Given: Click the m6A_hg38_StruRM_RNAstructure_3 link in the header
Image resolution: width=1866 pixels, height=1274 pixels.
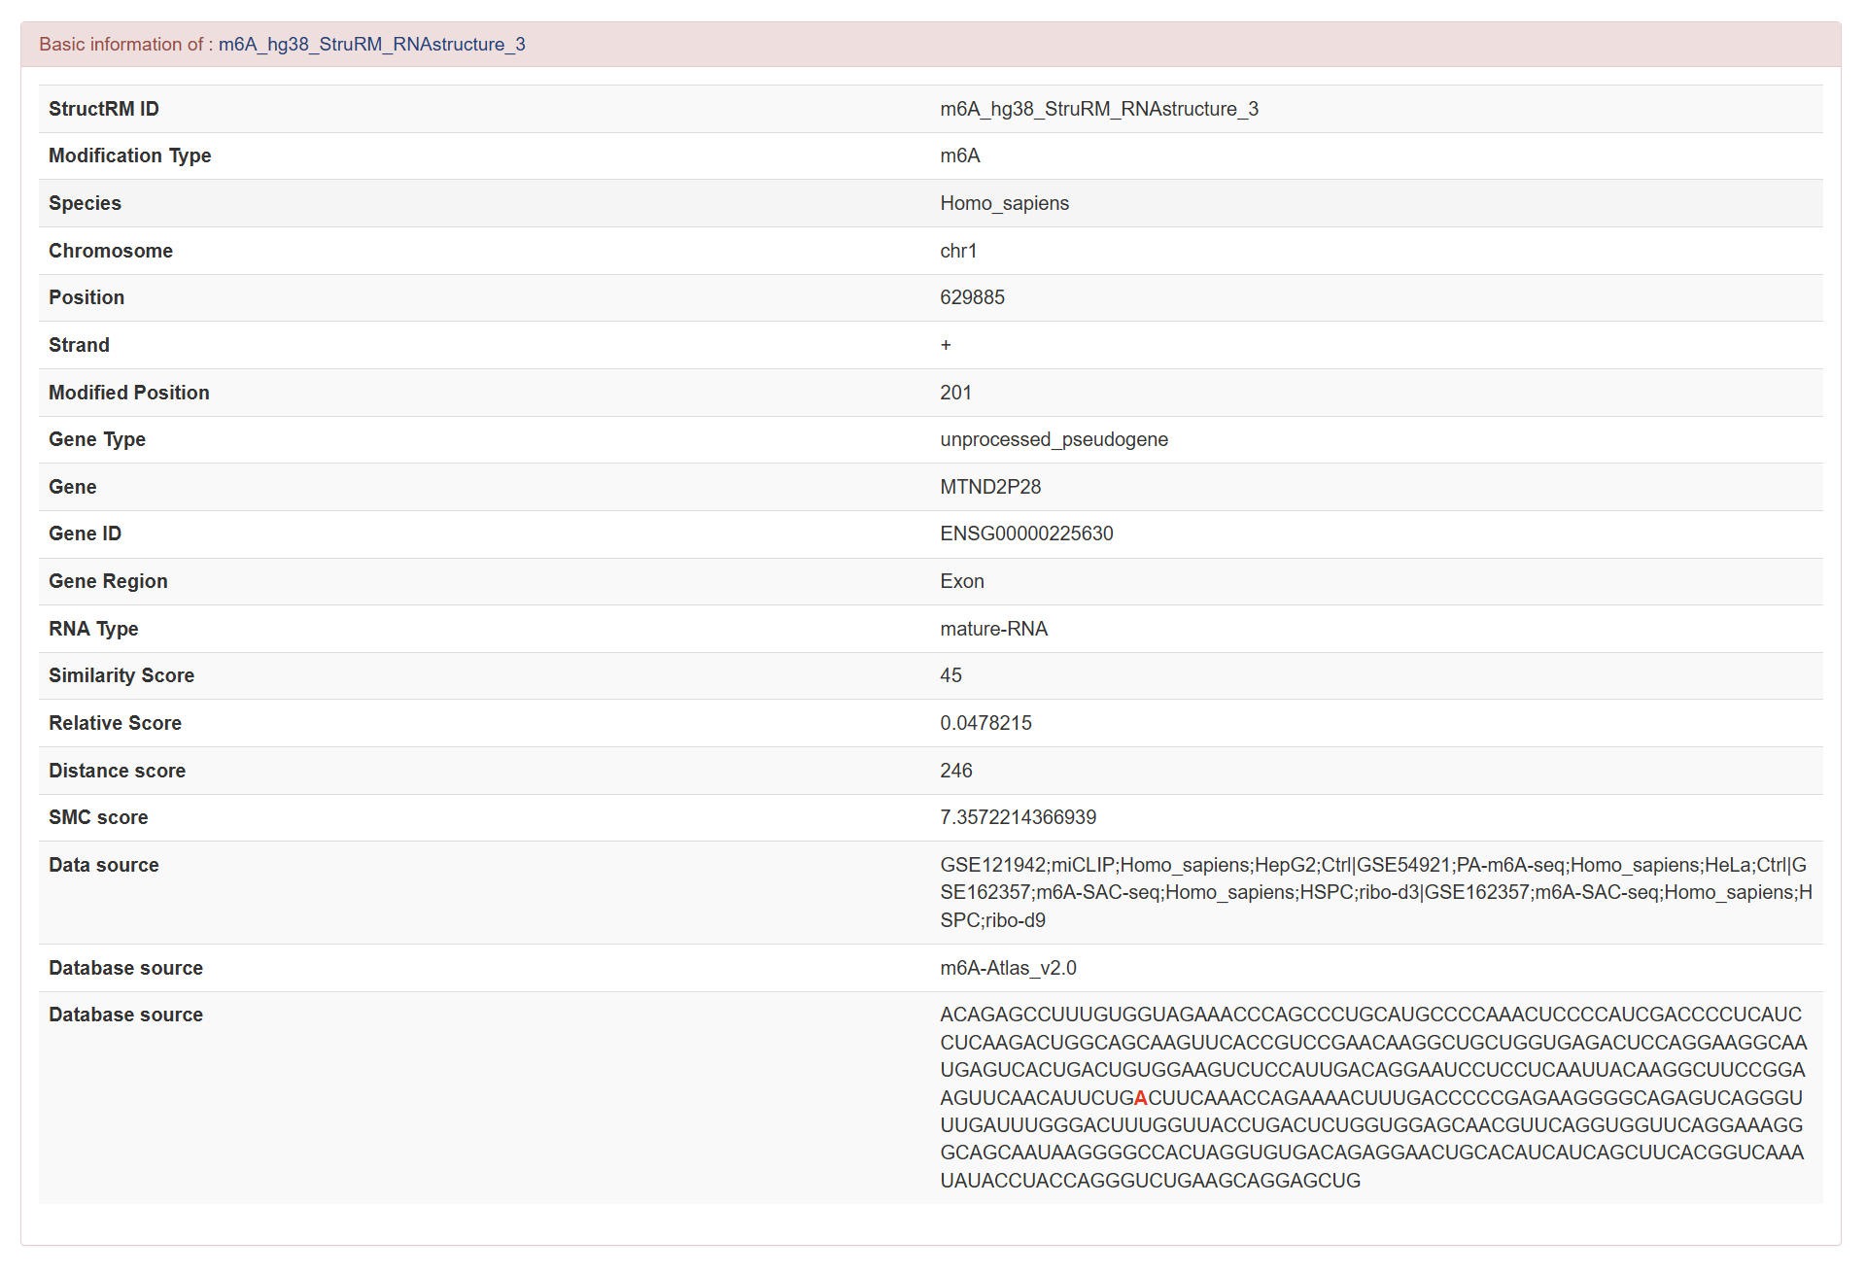Looking at the screenshot, I should click(x=371, y=45).
